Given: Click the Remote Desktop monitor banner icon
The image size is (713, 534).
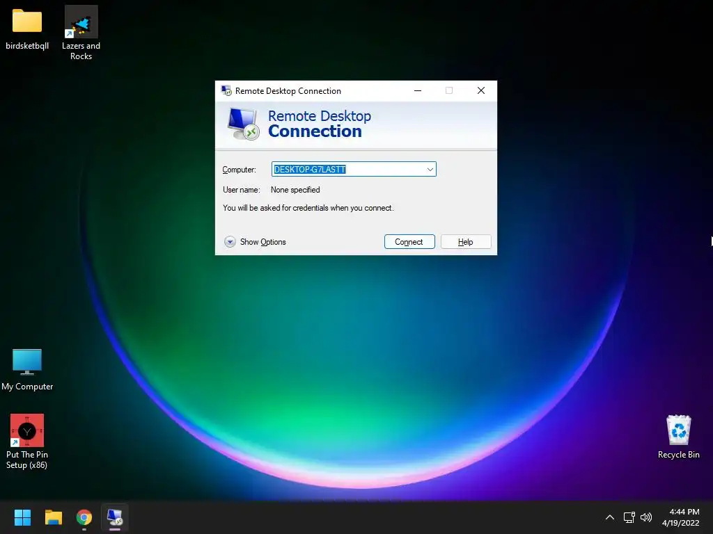Looking at the screenshot, I should pos(243,124).
